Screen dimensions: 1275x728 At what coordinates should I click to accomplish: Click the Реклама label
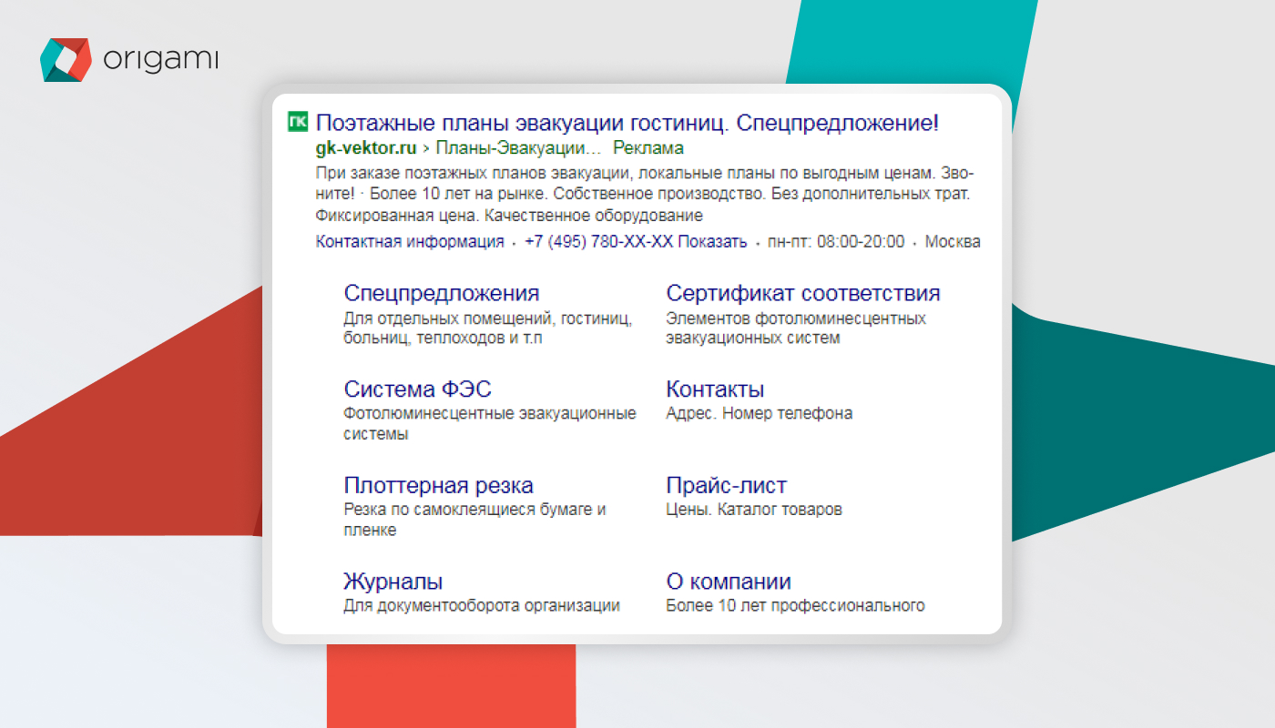[x=648, y=147]
